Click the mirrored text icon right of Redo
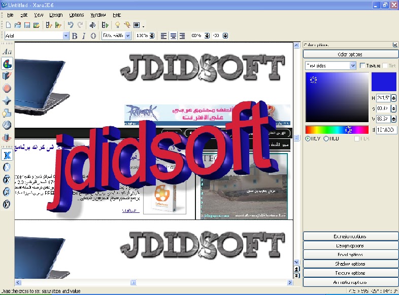Screen dimensions: 399x295 (92, 25)
